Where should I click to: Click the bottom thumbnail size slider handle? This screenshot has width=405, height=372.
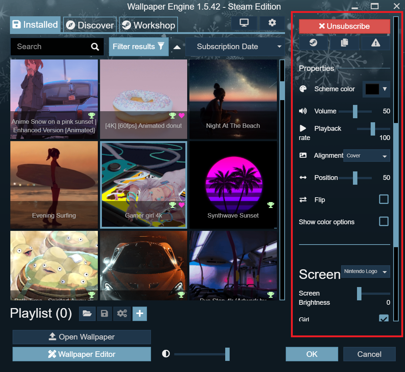(x=227, y=354)
